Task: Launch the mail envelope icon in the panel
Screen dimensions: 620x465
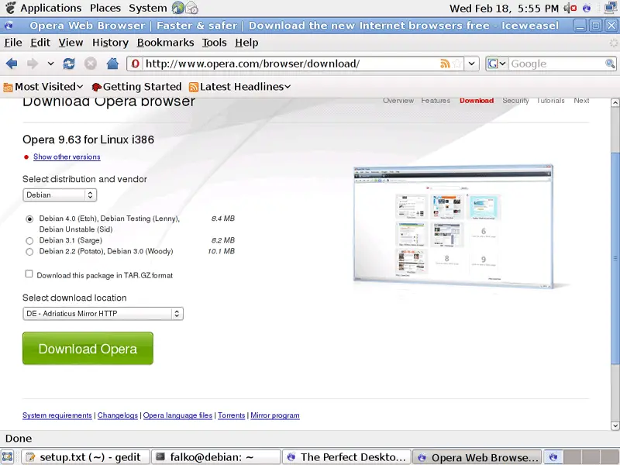Action: click(x=191, y=8)
